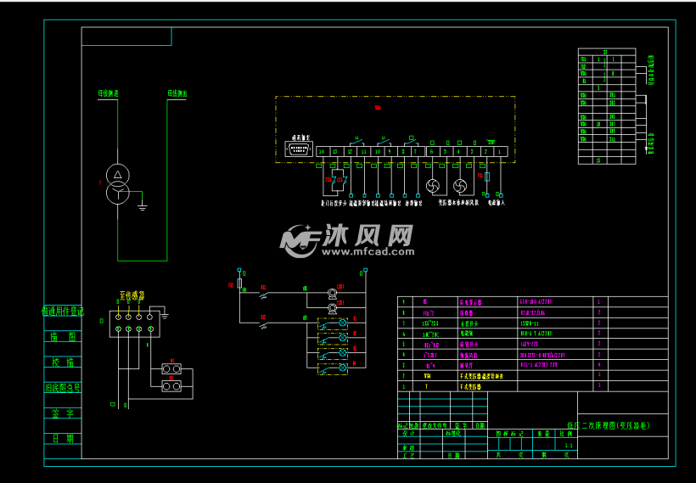Select the drawing title 低压二次原理图(变压器柜)

(609, 425)
